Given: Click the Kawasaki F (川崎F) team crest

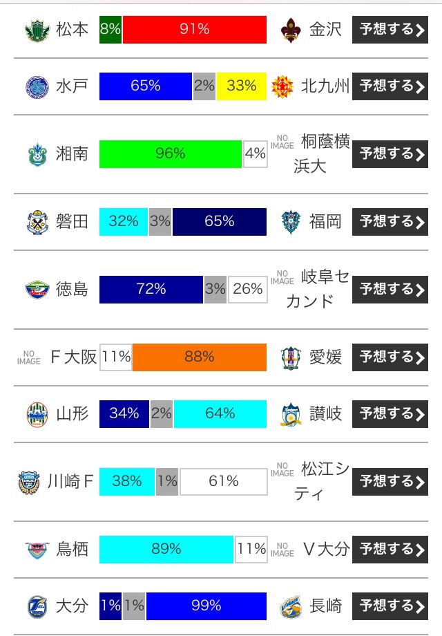Looking at the screenshot, I should click(29, 483).
